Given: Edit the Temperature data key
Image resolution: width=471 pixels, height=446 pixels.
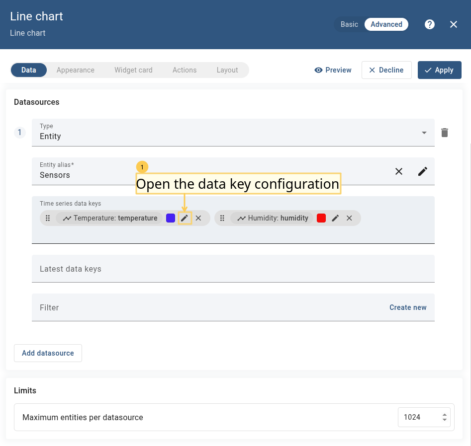Looking at the screenshot, I should coord(185,218).
